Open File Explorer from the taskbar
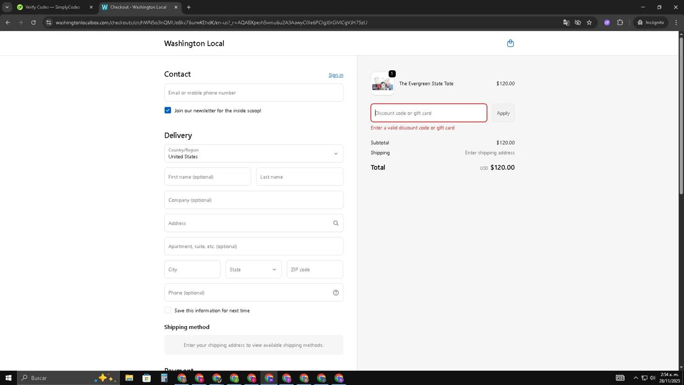This screenshot has width=684, height=385. pyautogui.click(x=129, y=378)
